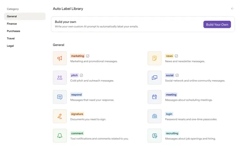Go back using the arrow icon
The width and height of the screenshot is (245, 146).
(x=232, y=9)
